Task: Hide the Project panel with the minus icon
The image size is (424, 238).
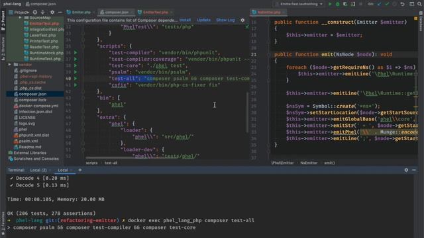Action: (x=60, y=12)
